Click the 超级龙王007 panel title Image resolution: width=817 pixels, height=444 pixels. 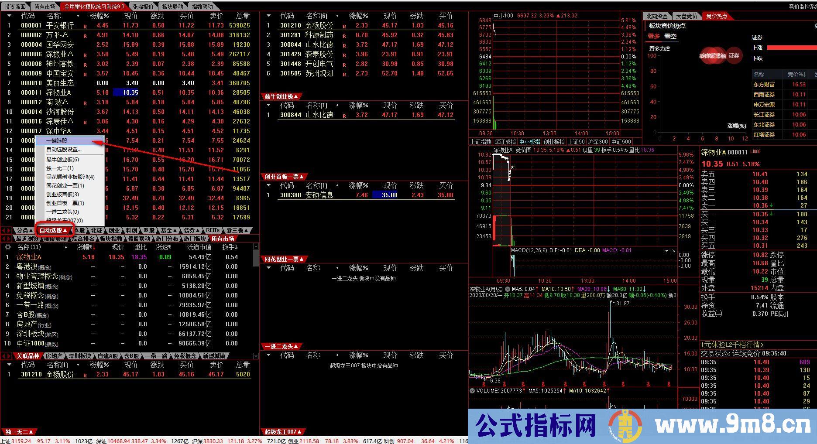tap(282, 432)
